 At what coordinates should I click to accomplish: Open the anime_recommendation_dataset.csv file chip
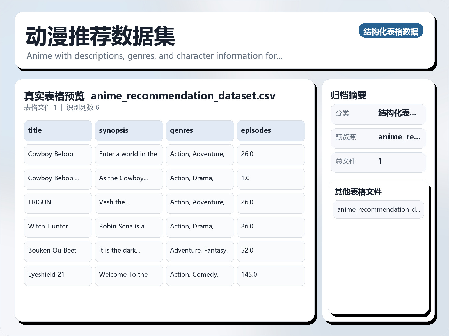[x=378, y=209]
